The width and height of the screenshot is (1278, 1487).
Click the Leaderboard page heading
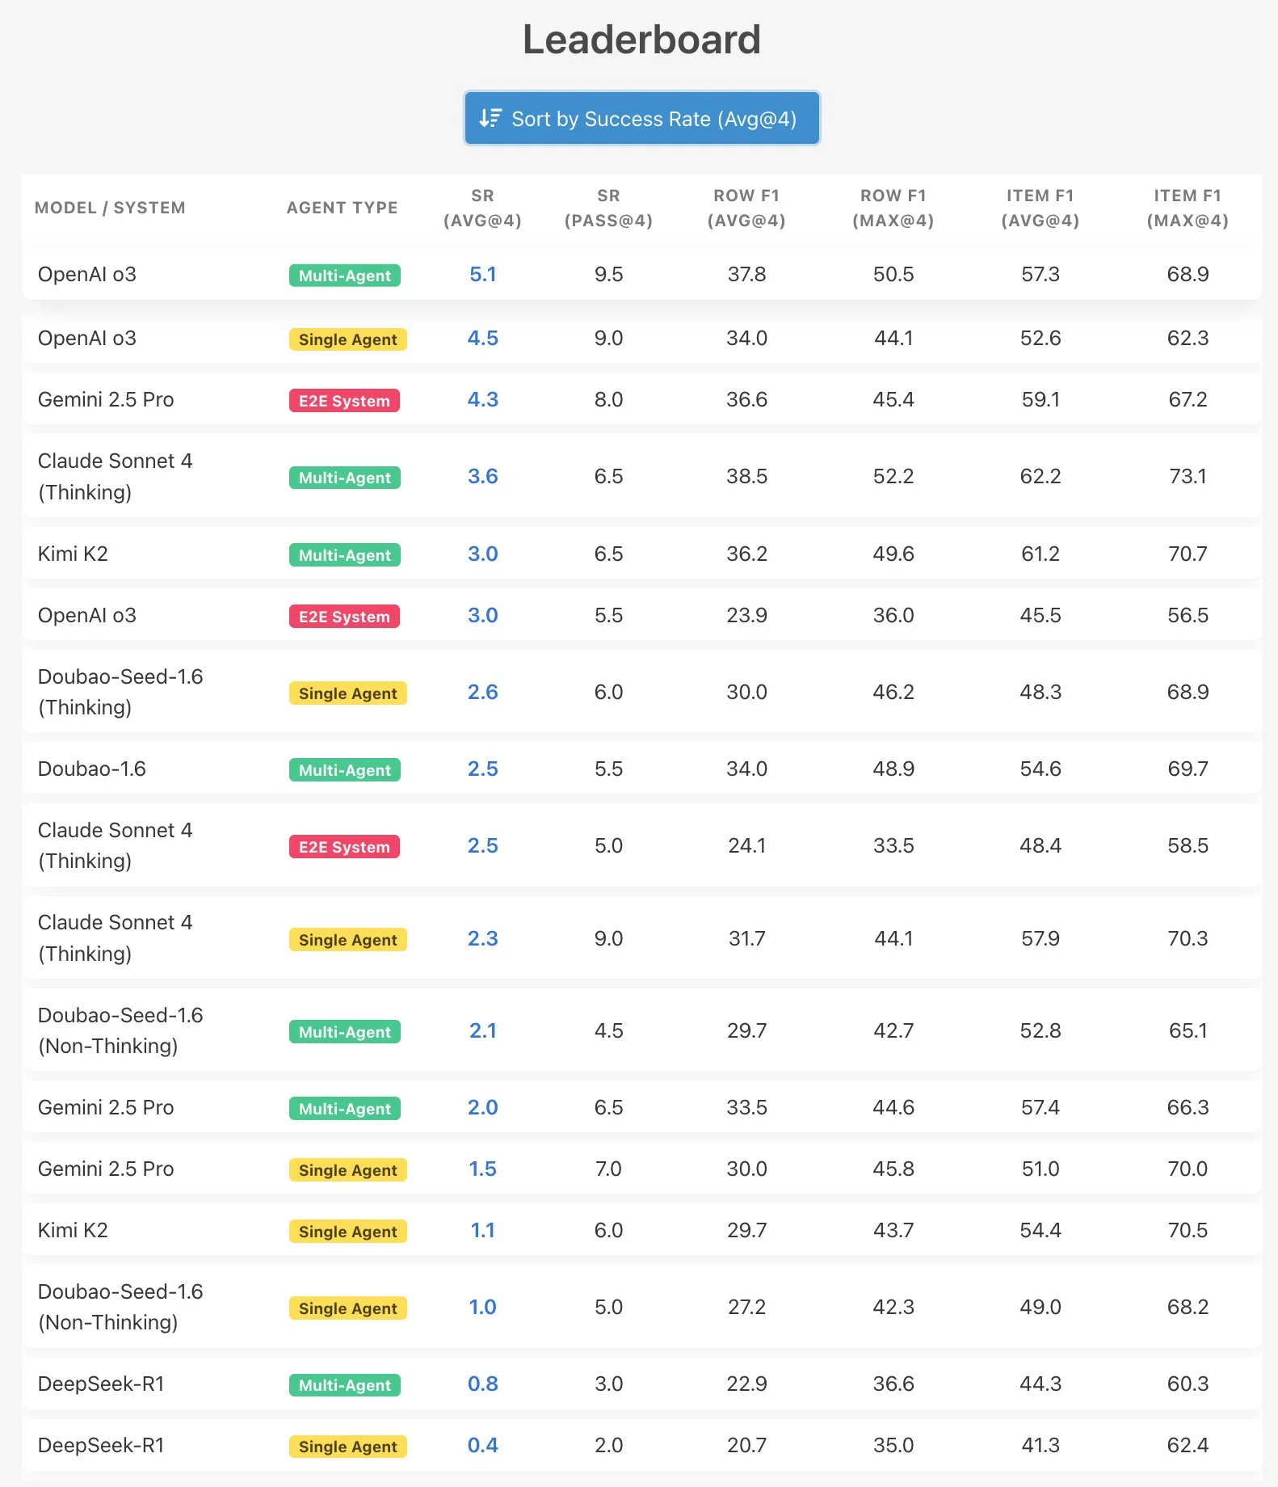tap(641, 40)
